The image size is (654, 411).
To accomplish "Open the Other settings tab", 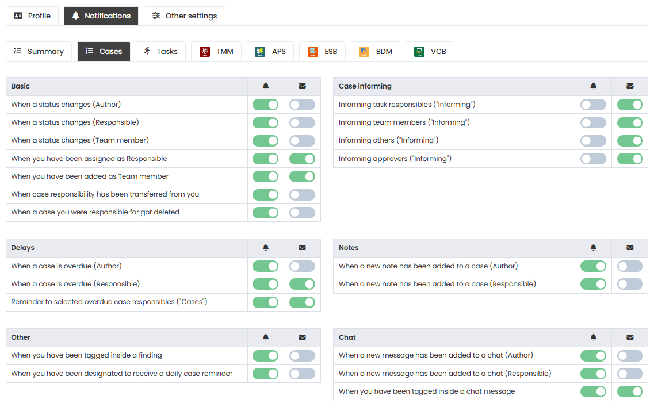I will [184, 16].
